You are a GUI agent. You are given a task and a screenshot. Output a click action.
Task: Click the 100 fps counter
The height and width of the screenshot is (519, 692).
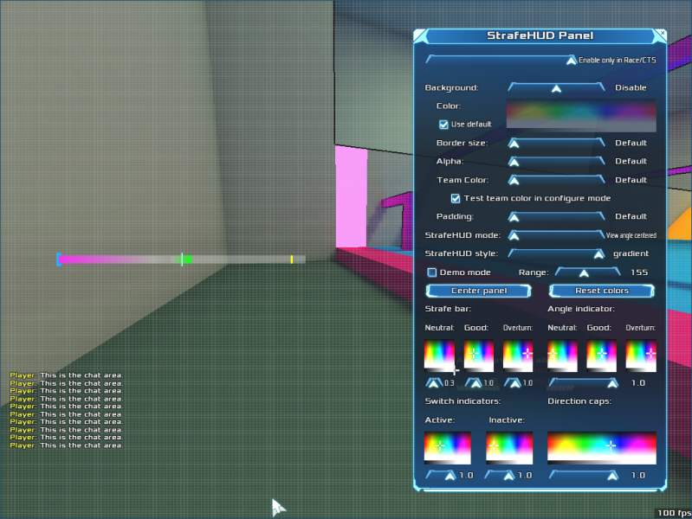(x=675, y=513)
